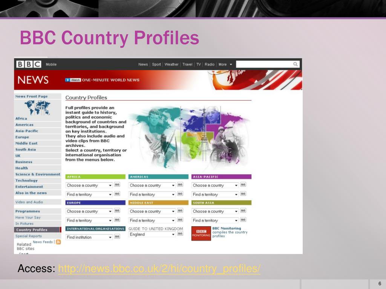Screen dimensions: 386x289
Task: Select Europe in the sidebar
Action: [x=38, y=137]
